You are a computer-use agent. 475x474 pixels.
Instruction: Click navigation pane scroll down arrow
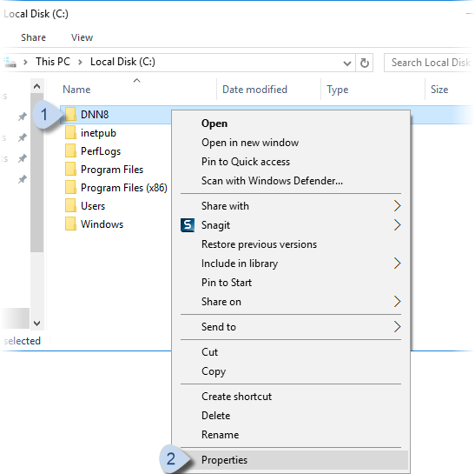point(37,323)
